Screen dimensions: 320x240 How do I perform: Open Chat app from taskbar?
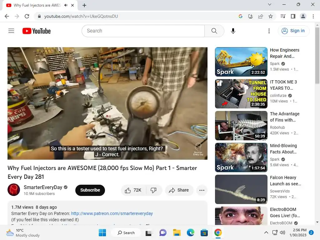[163, 232]
